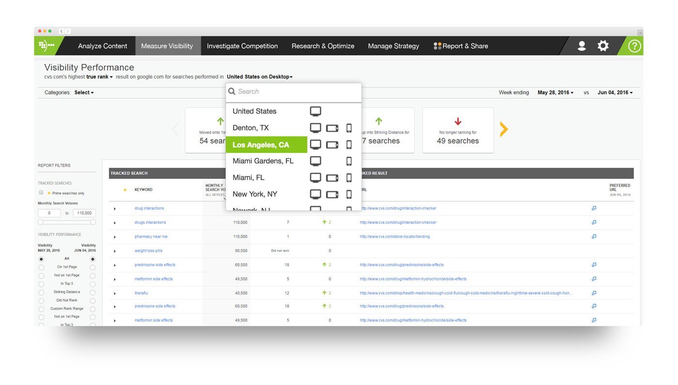Choose tablet icon for Los Angeles, CA
Screen dimensions: 678x385
(x=332, y=145)
